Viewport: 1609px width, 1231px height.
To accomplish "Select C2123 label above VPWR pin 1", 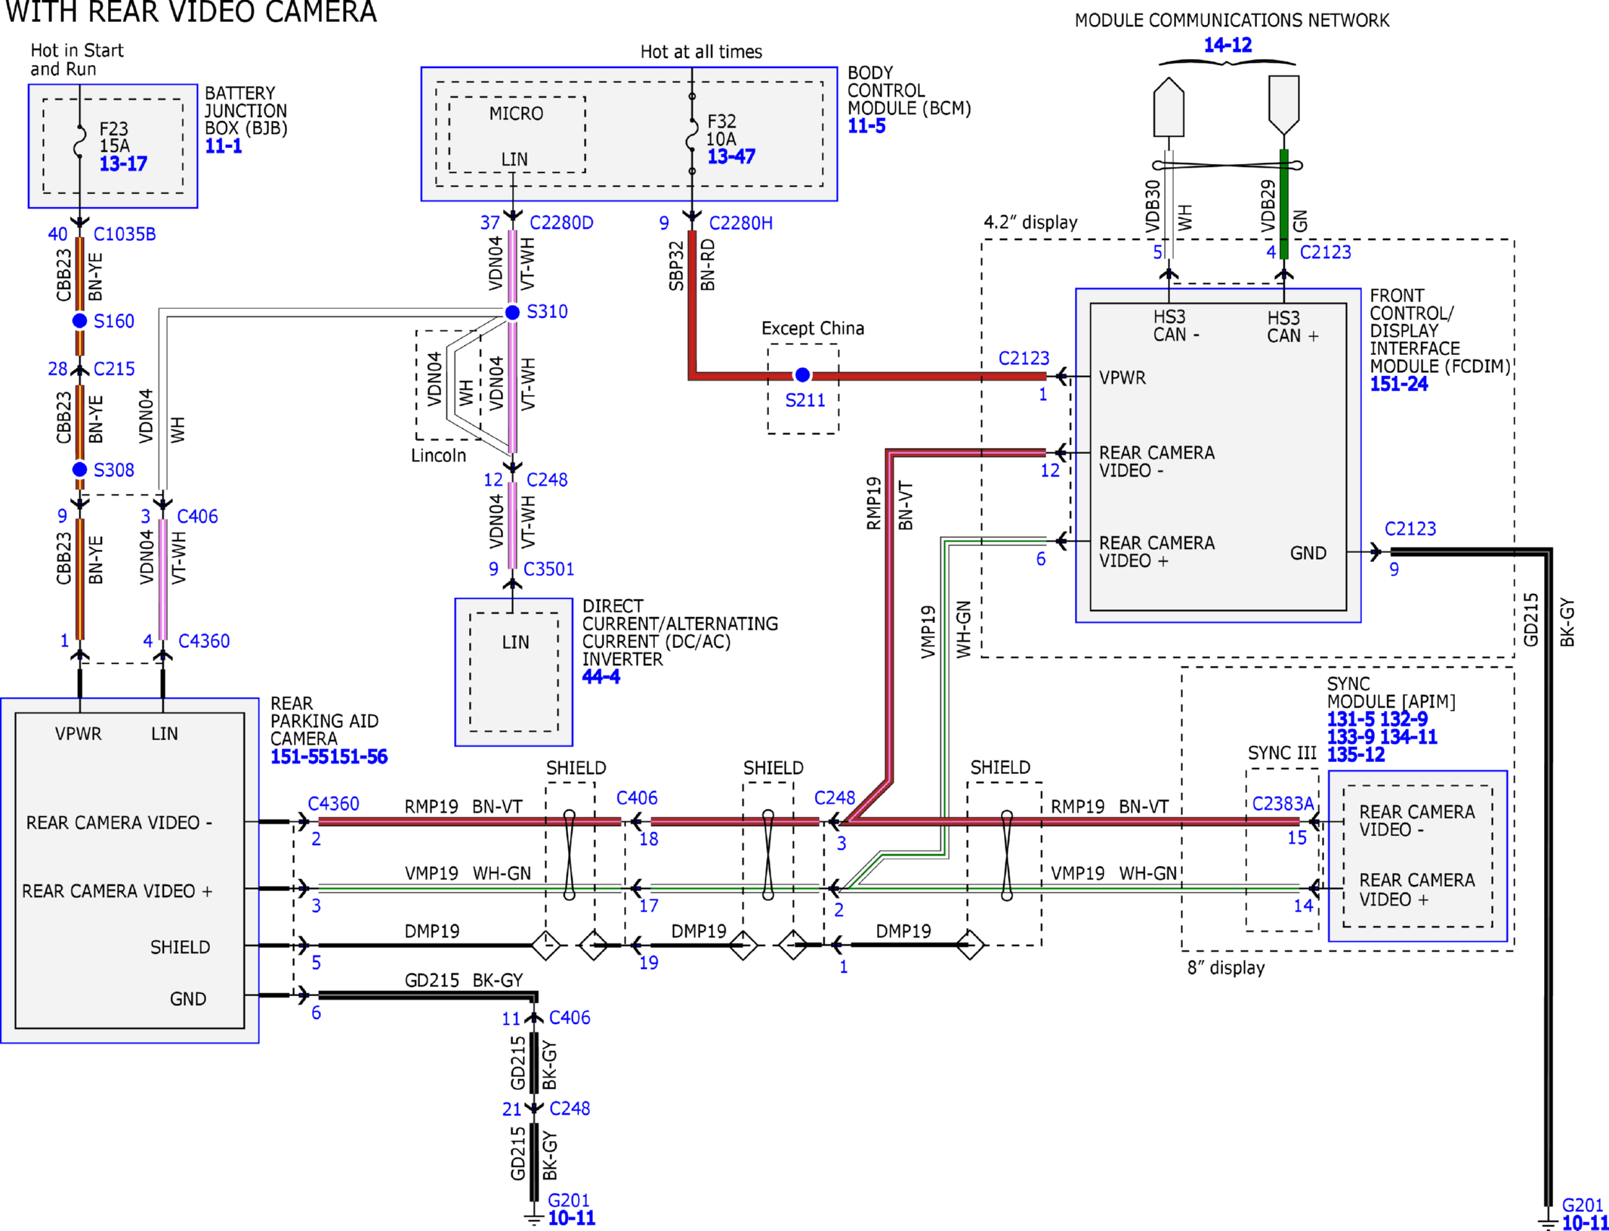I will (x=1024, y=358).
